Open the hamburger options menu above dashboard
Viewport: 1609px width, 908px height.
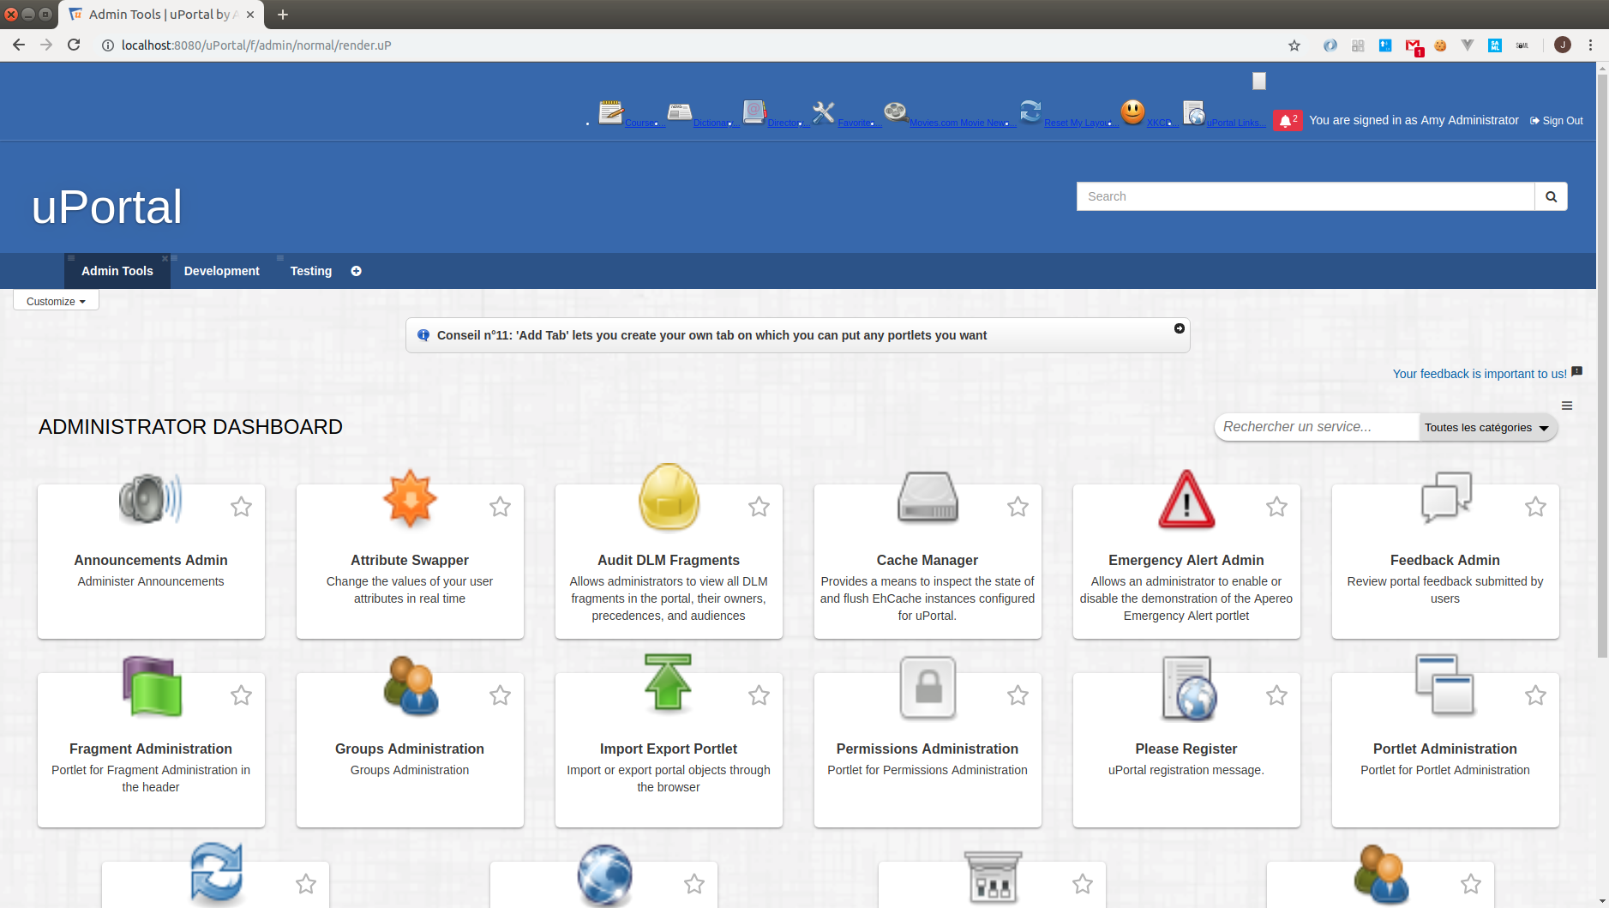tap(1566, 406)
